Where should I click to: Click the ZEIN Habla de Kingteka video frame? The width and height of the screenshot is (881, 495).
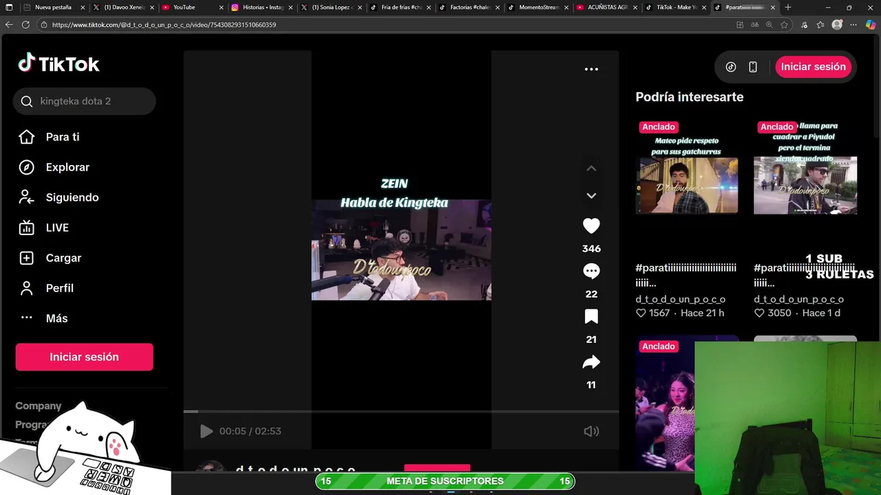coord(401,250)
